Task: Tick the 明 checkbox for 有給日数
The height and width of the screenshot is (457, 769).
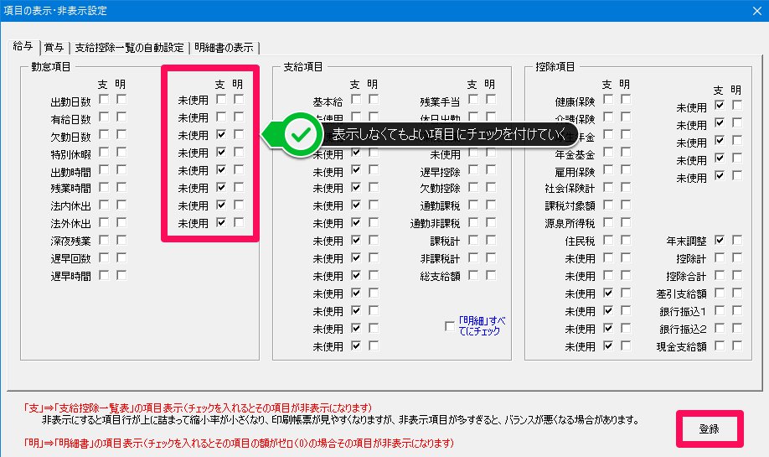Action: coord(121,118)
